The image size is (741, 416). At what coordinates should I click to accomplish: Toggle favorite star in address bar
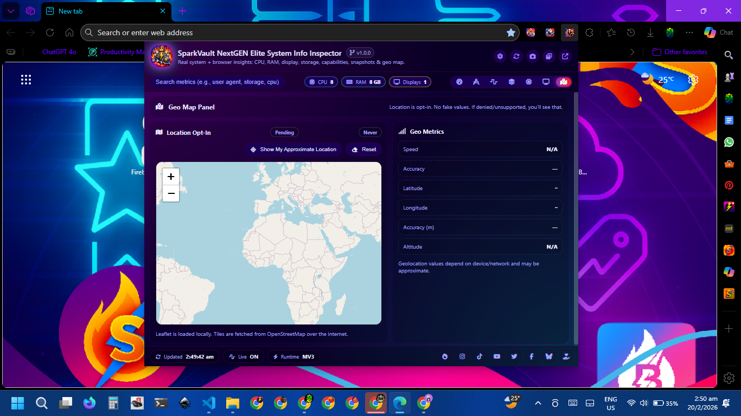pos(510,32)
